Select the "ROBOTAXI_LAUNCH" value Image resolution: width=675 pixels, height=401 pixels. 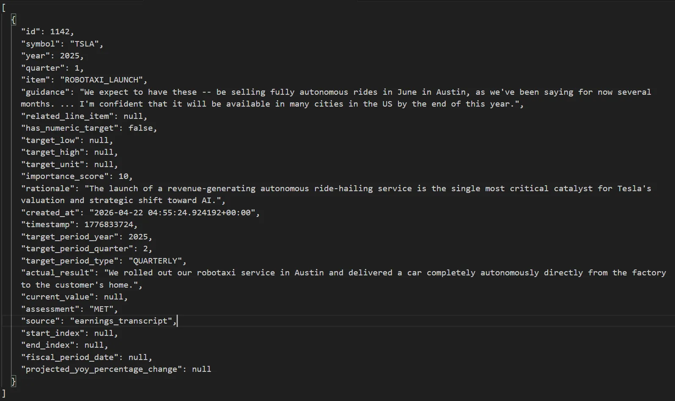[101, 80]
